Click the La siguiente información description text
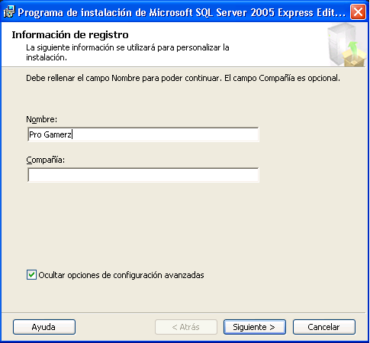The height and width of the screenshot is (343, 370). click(x=127, y=53)
